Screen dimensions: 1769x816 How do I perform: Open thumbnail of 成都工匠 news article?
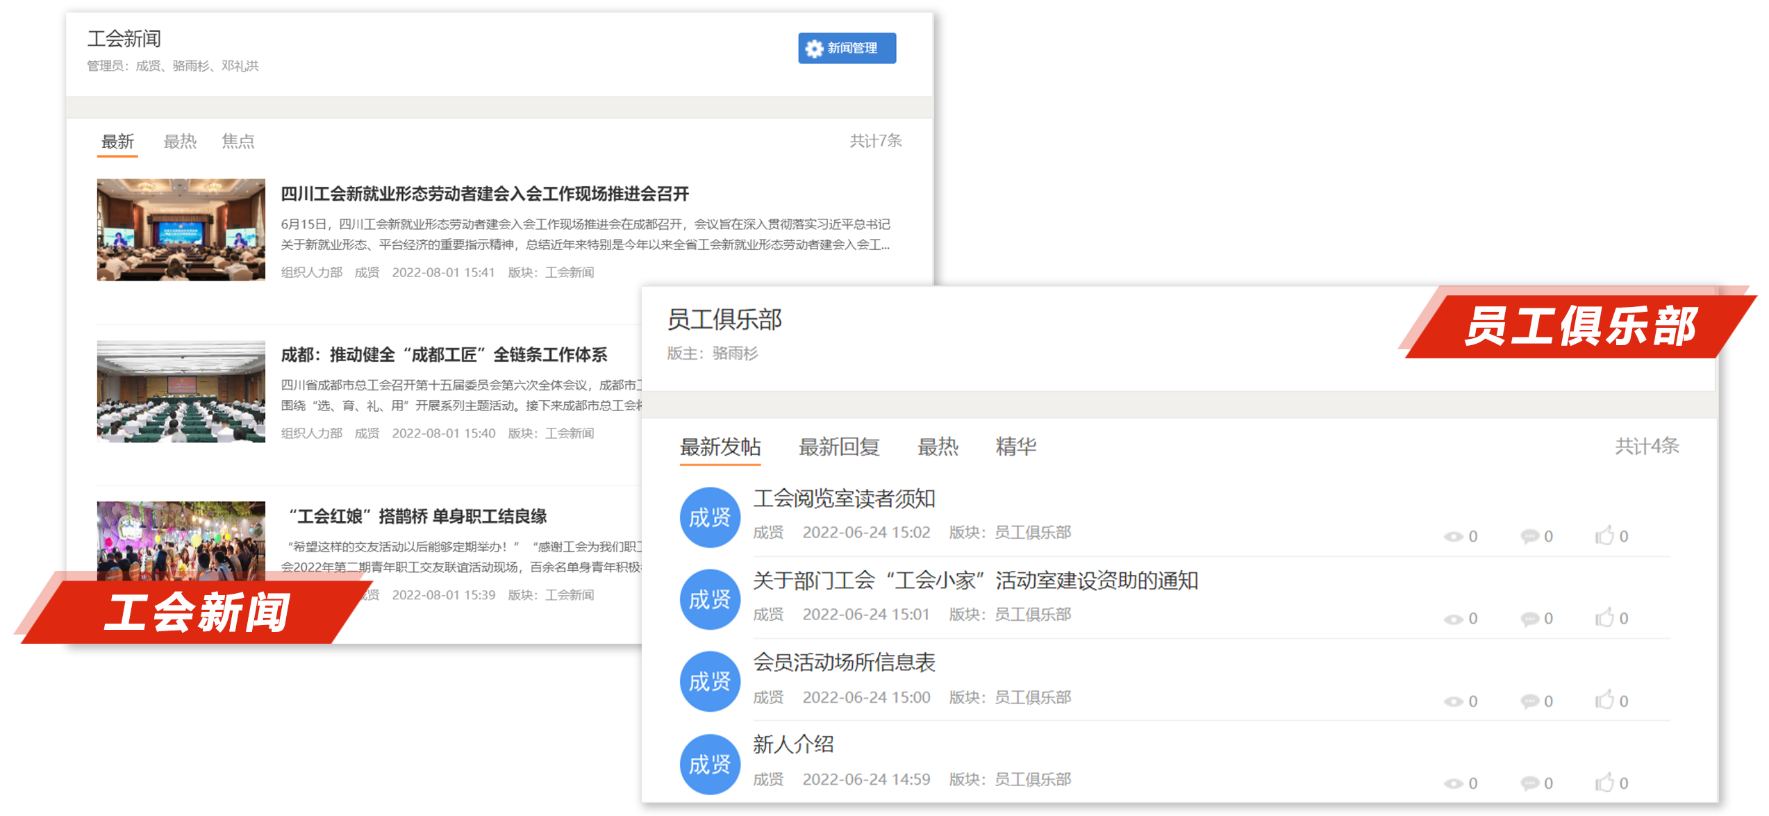click(x=181, y=391)
